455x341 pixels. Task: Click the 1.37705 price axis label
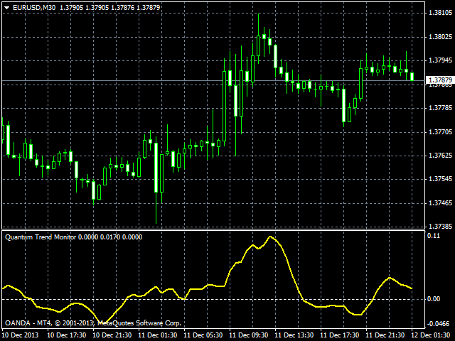click(439, 131)
